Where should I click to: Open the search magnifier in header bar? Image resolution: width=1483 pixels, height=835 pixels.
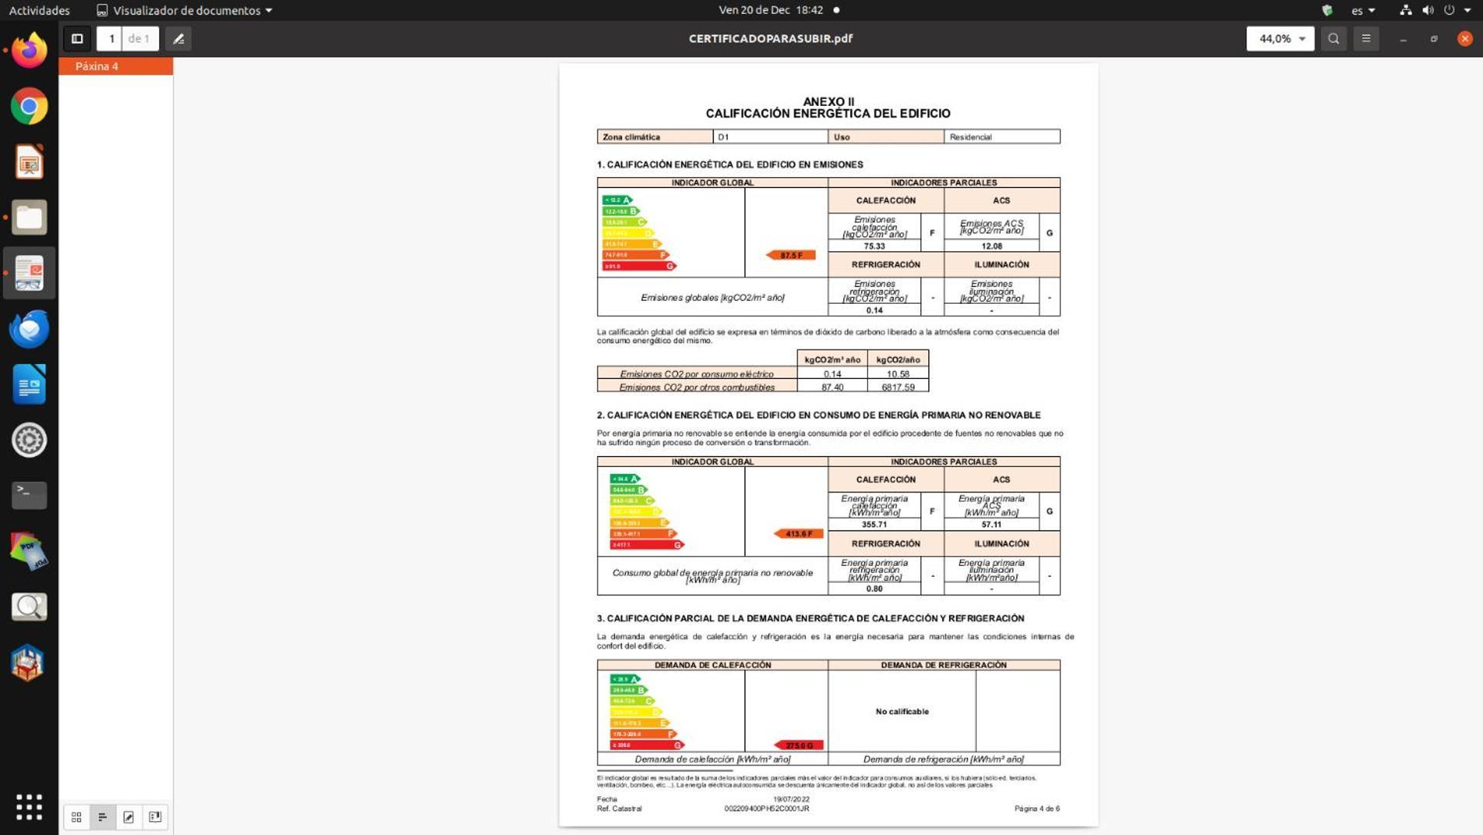[x=1333, y=39]
